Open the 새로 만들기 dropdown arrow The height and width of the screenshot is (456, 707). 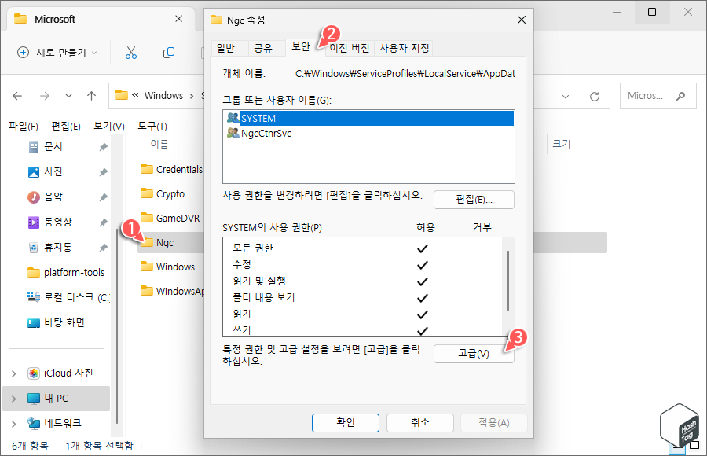[94, 53]
